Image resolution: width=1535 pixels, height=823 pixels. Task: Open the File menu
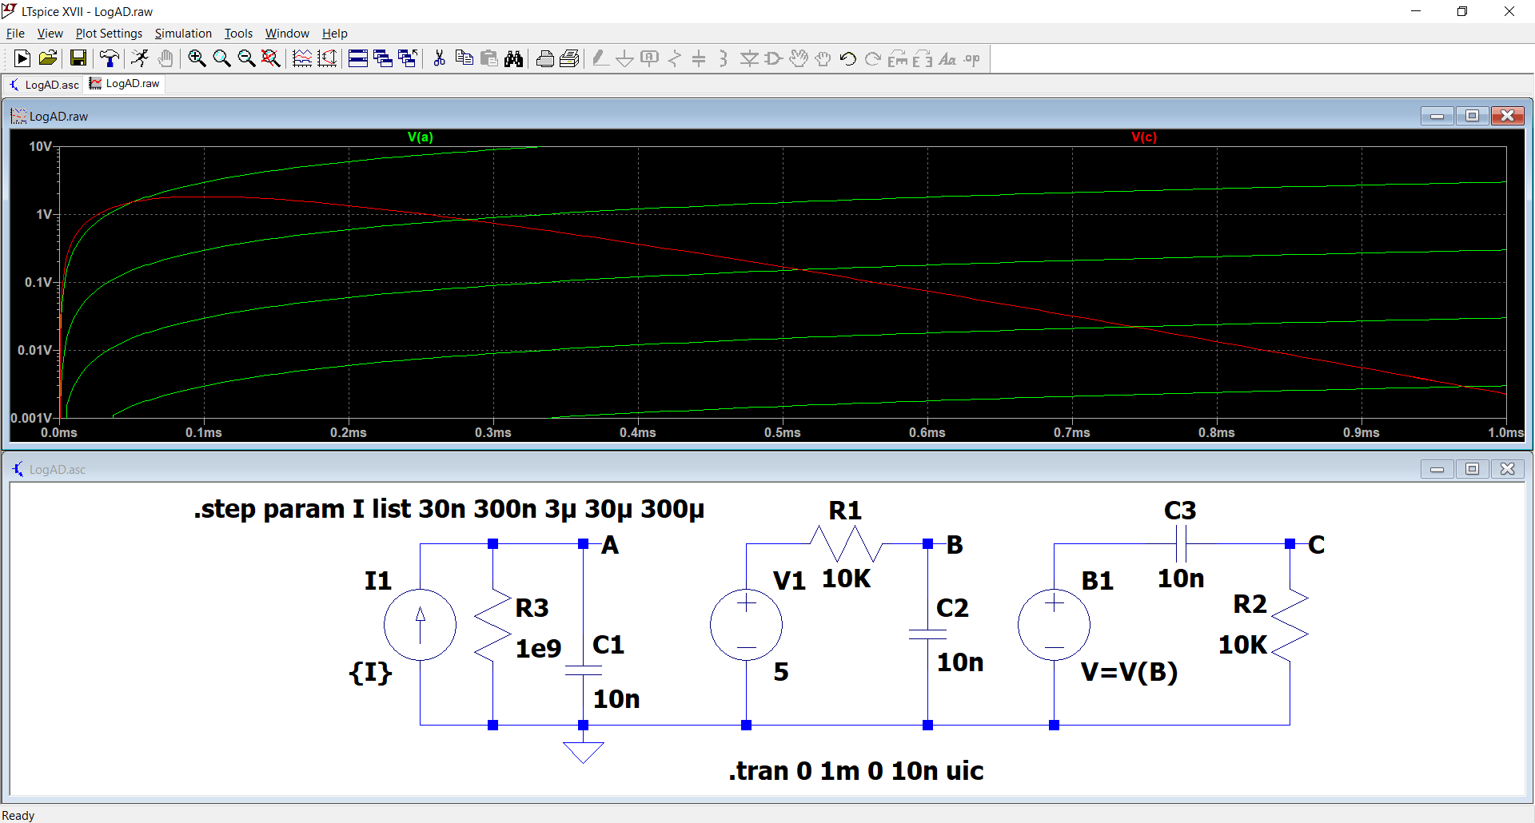click(15, 34)
